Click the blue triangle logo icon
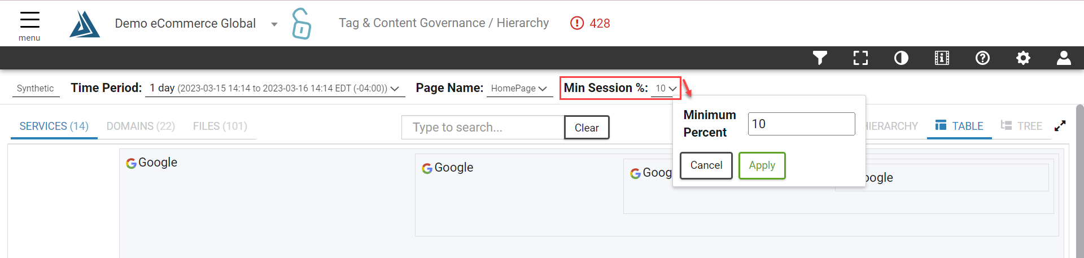 pyautogui.click(x=85, y=24)
